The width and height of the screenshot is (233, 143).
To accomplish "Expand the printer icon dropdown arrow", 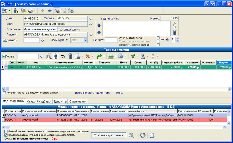I will [x=35, y=11].
